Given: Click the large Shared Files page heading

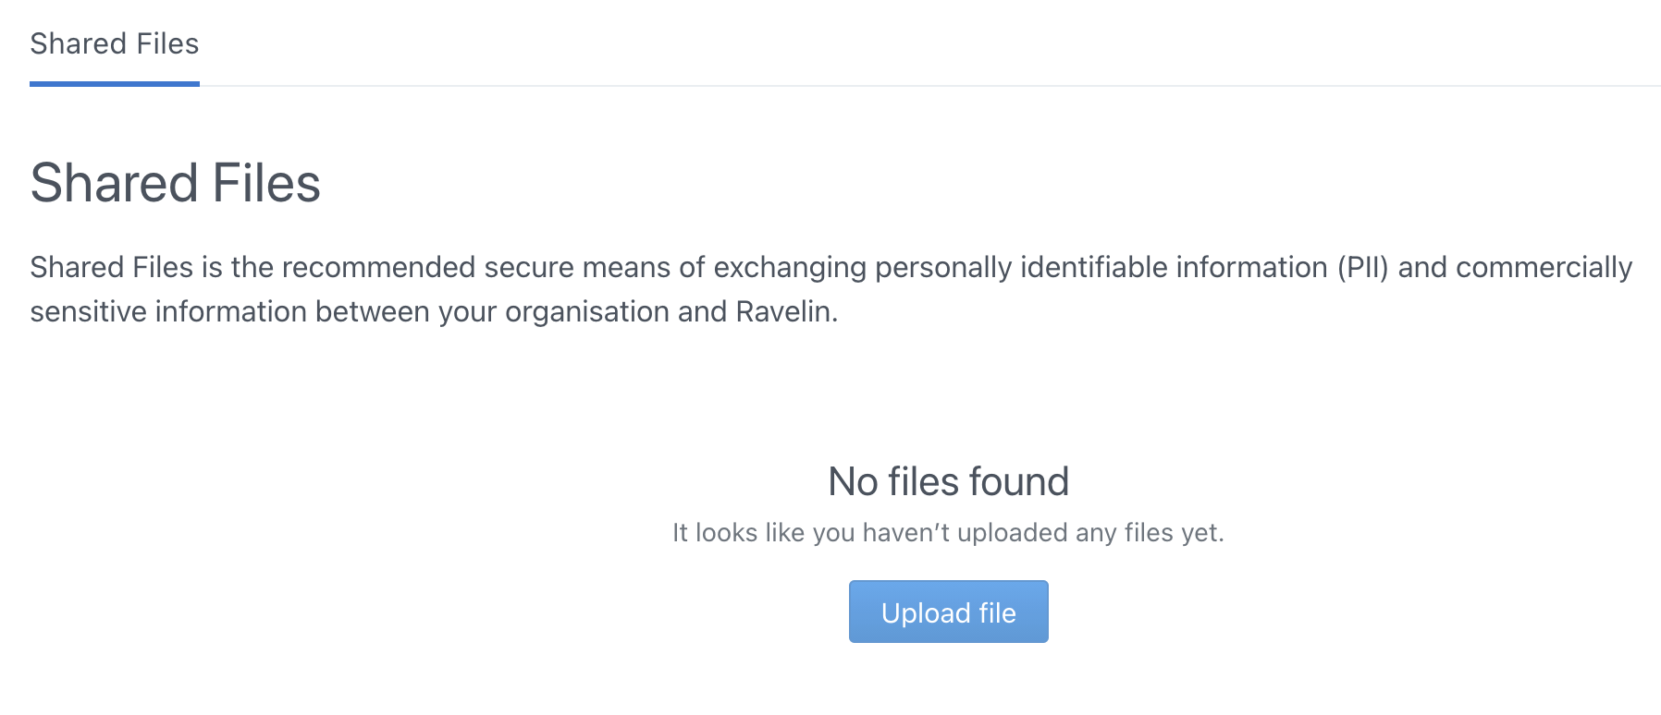Looking at the screenshot, I should (x=176, y=183).
